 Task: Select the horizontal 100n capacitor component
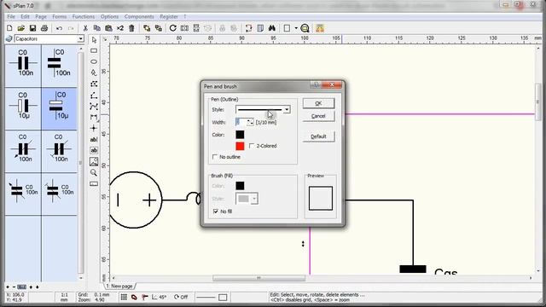click(23, 66)
